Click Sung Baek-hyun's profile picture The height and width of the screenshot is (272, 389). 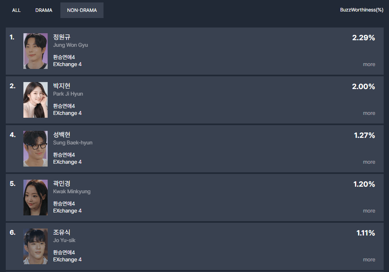pyautogui.click(x=35, y=149)
